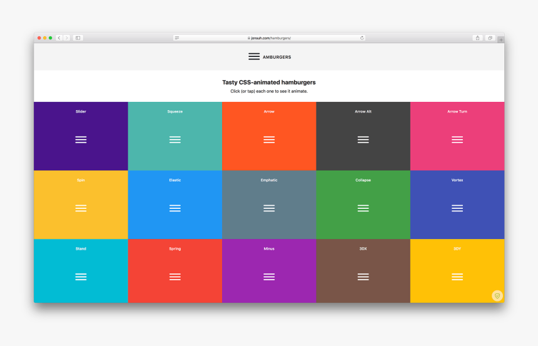The image size is (538, 346).
Task: Click the Spin label text
Action: coord(81,180)
